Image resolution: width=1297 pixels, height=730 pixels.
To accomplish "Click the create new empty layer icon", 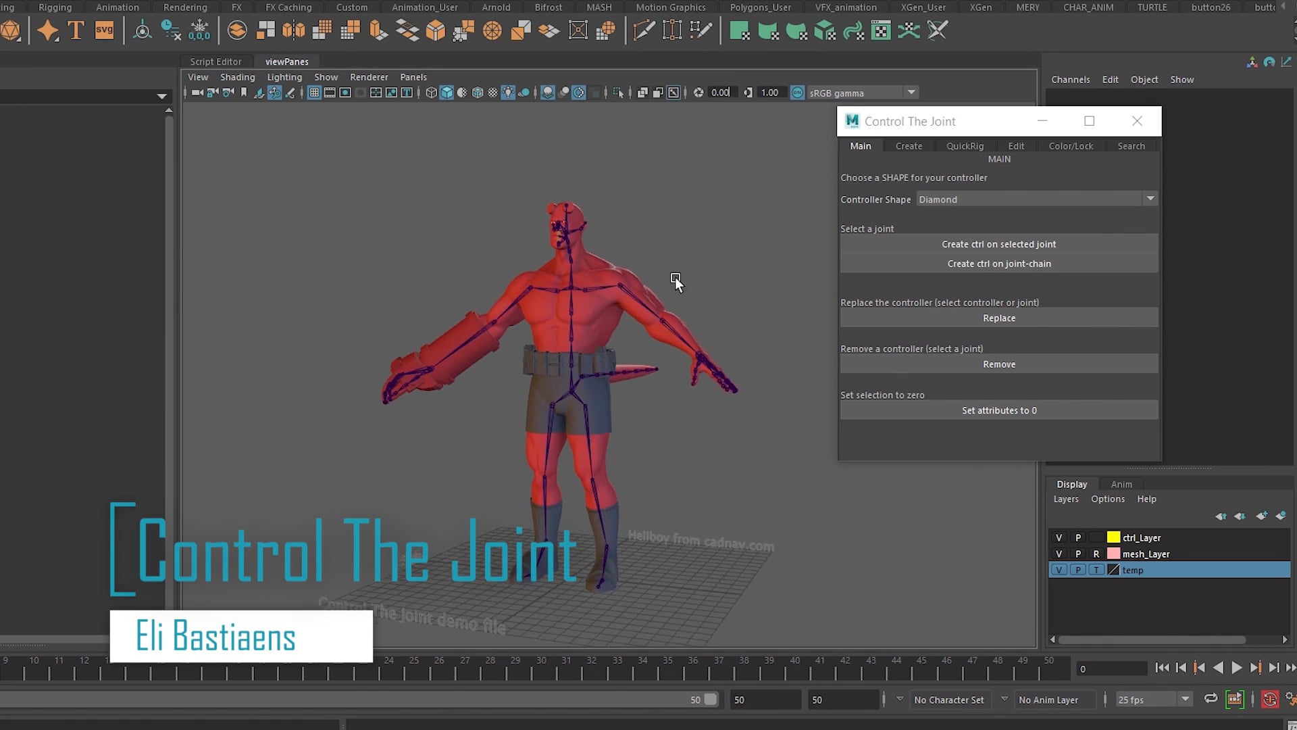I will [1262, 516].
